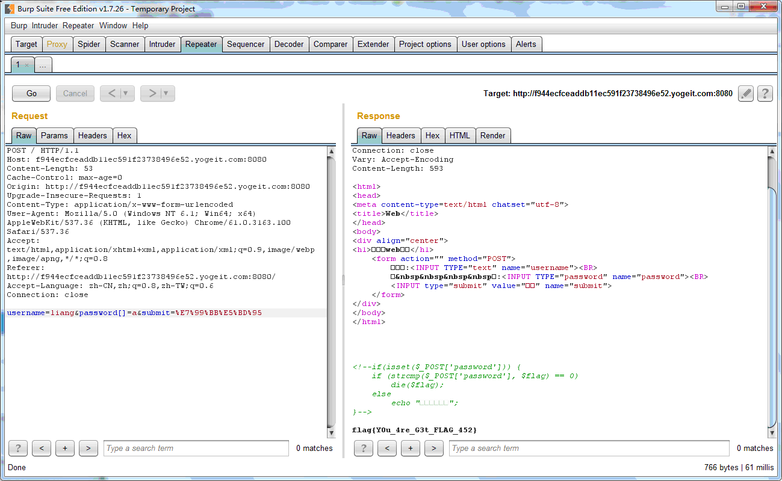Switch to the Scanner tab
The width and height of the screenshot is (782, 481).
(x=125, y=44)
